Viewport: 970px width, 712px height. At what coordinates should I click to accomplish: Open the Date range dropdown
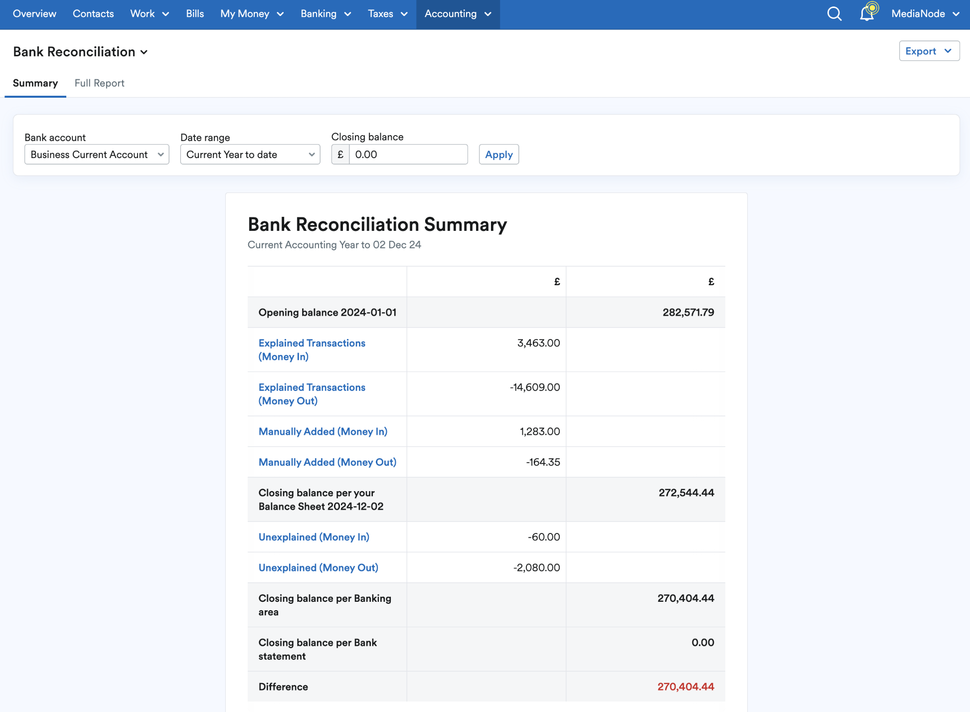click(x=250, y=155)
